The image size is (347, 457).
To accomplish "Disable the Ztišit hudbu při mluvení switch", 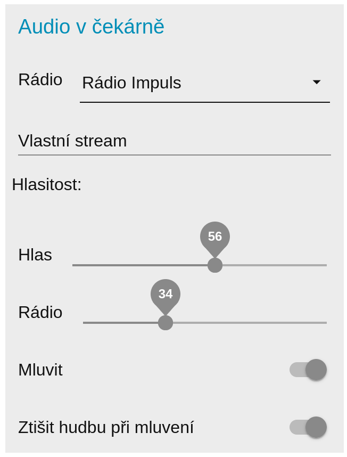I will tap(308, 427).
